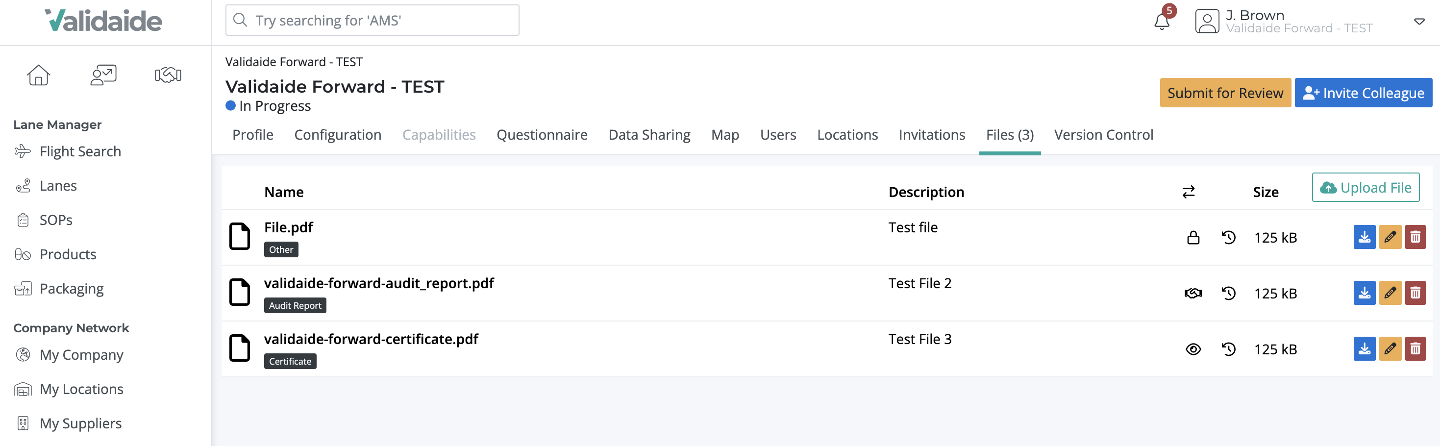Edit the audit report file

(x=1390, y=293)
